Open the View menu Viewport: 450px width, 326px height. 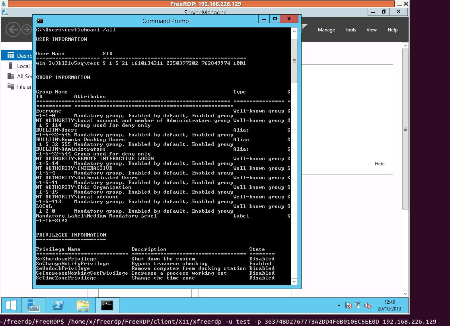371,29
